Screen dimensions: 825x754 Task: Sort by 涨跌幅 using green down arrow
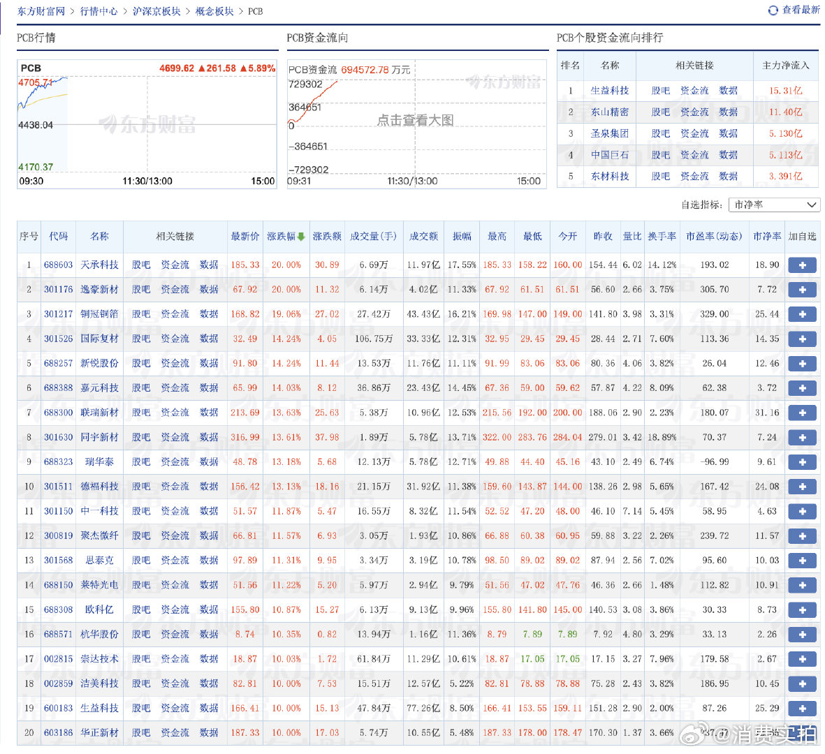point(301,237)
